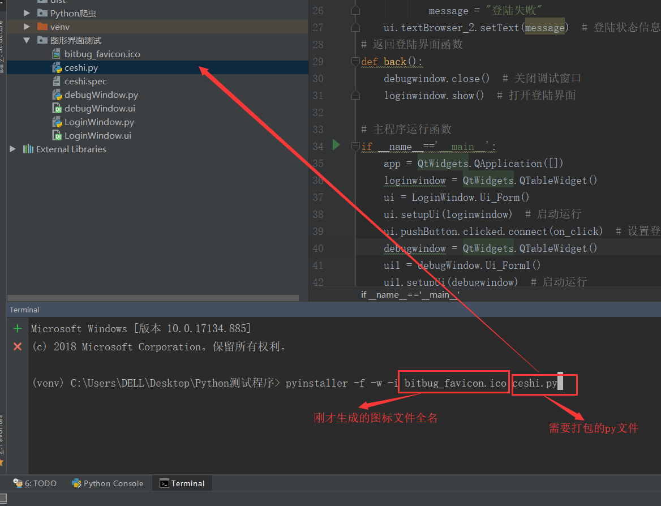
Task: Click the ceshi.py Python file icon
Action: pyautogui.click(x=57, y=67)
